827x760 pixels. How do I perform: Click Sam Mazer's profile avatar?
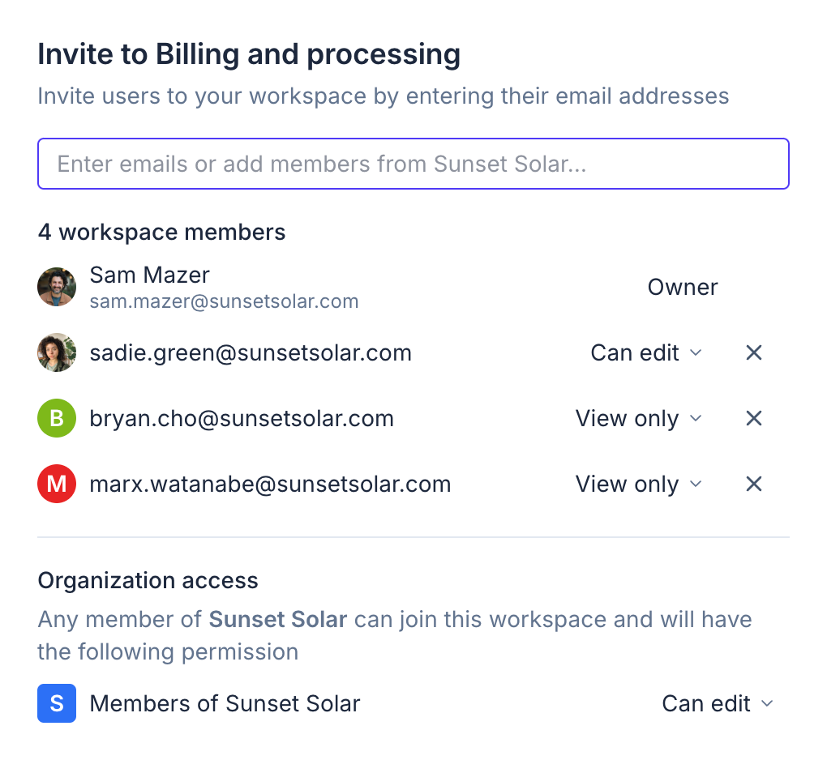point(57,288)
